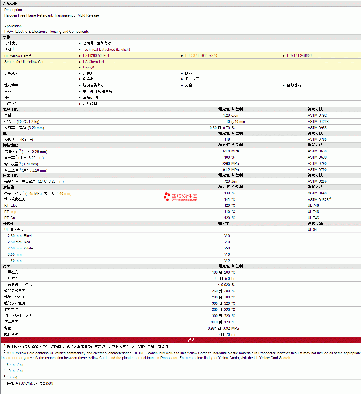Image resolution: width=361 pixels, height=394 pixels.
Task: Click footnote text '18.6kg'
Action: [12, 377]
